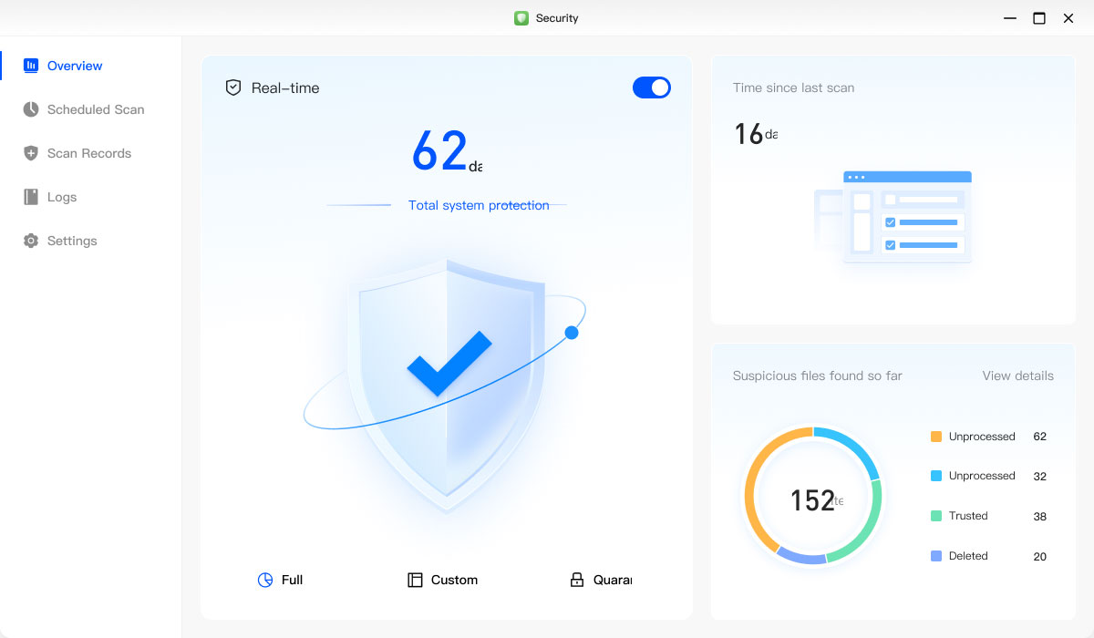Click the Real-time shield badge icon
The image size is (1094, 638).
tap(233, 87)
